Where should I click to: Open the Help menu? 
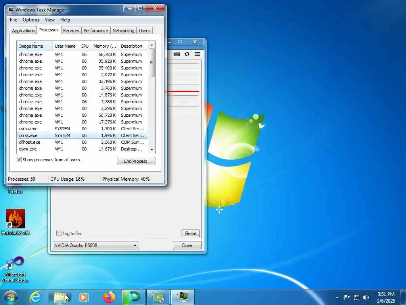[65, 20]
